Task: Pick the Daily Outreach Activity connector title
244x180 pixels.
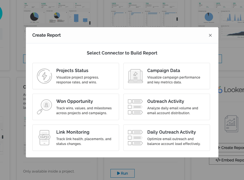Action: 172,132
